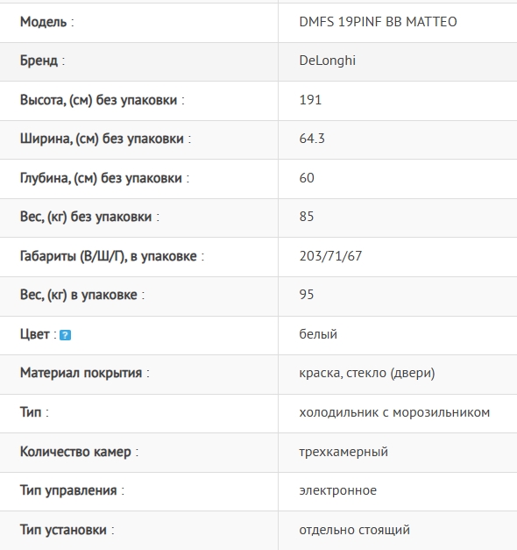Click the packaged dimensions value 203/71/67
The width and height of the screenshot is (517, 550).
coord(330,256)
